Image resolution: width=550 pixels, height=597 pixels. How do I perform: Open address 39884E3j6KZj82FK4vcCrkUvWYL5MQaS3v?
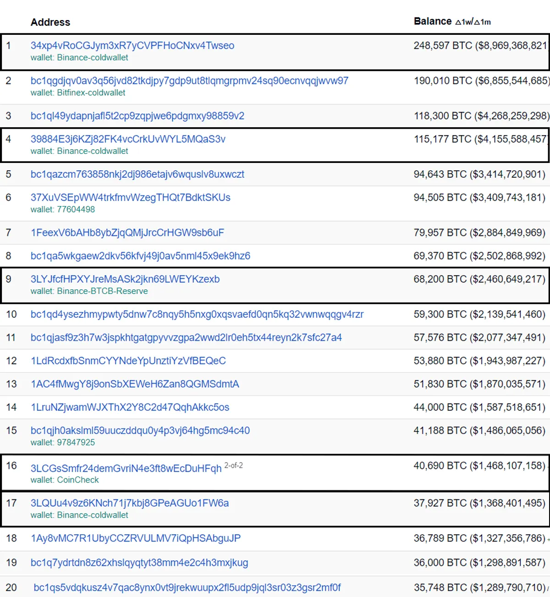point(128,139)
